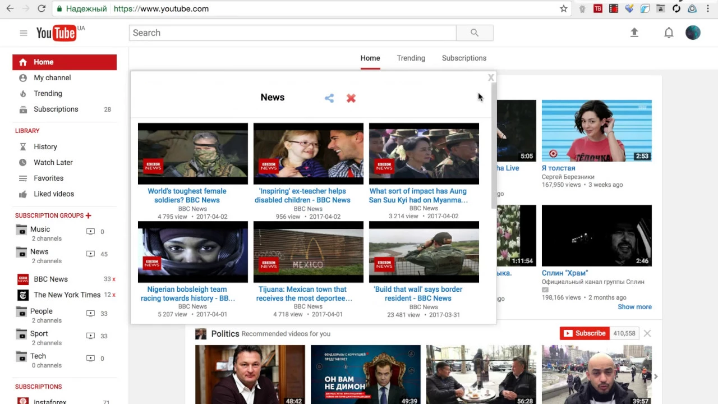Subscribe to the Politics channel
The height and width of the screenshot is (404, 718).
584,333
